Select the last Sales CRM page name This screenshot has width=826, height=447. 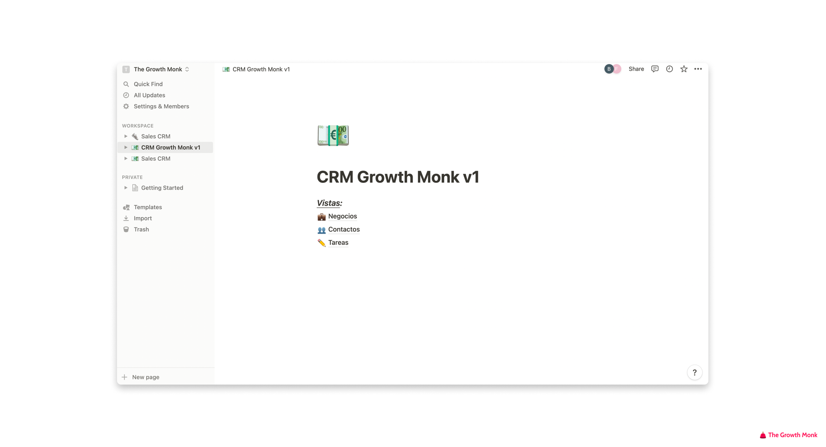click(x=156, y=158)
